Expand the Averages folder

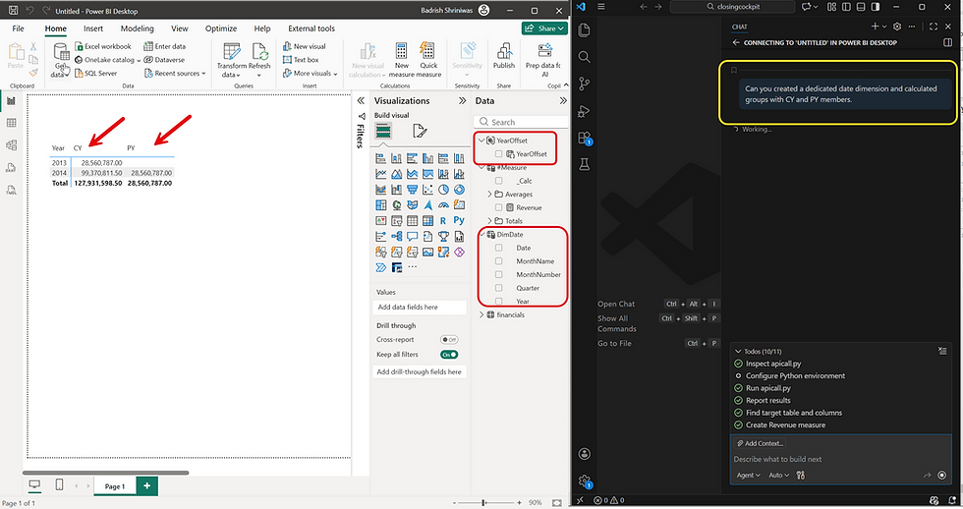(490, 194)
